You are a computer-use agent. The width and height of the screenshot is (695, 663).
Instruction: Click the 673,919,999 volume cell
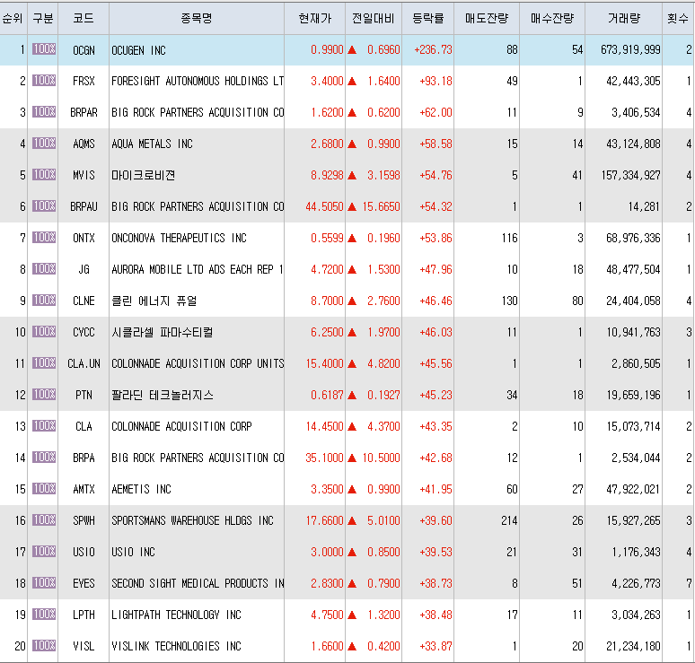point(630,50)
